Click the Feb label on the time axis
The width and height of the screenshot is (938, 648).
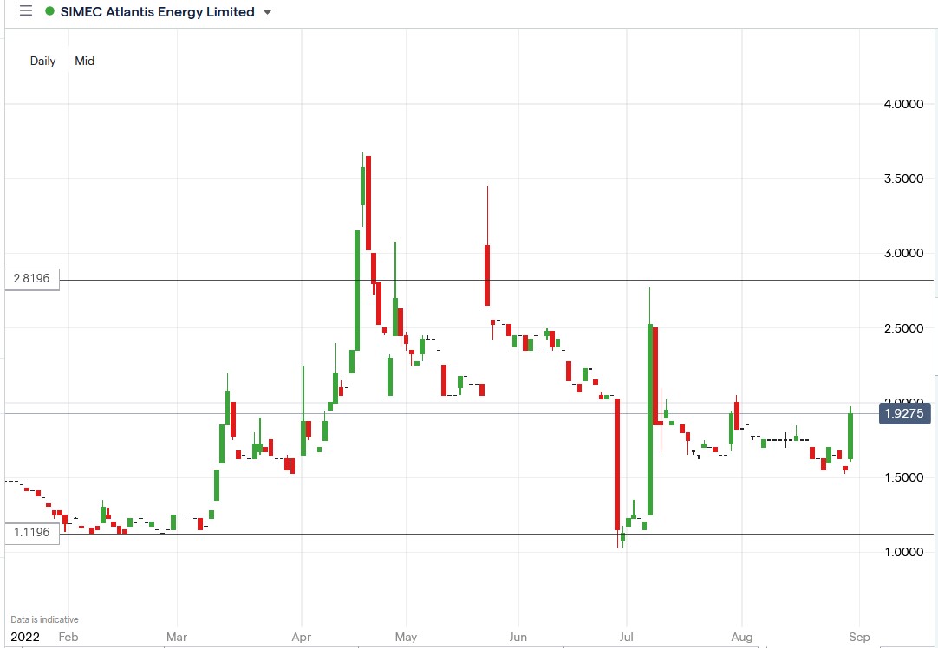[68, 637]
